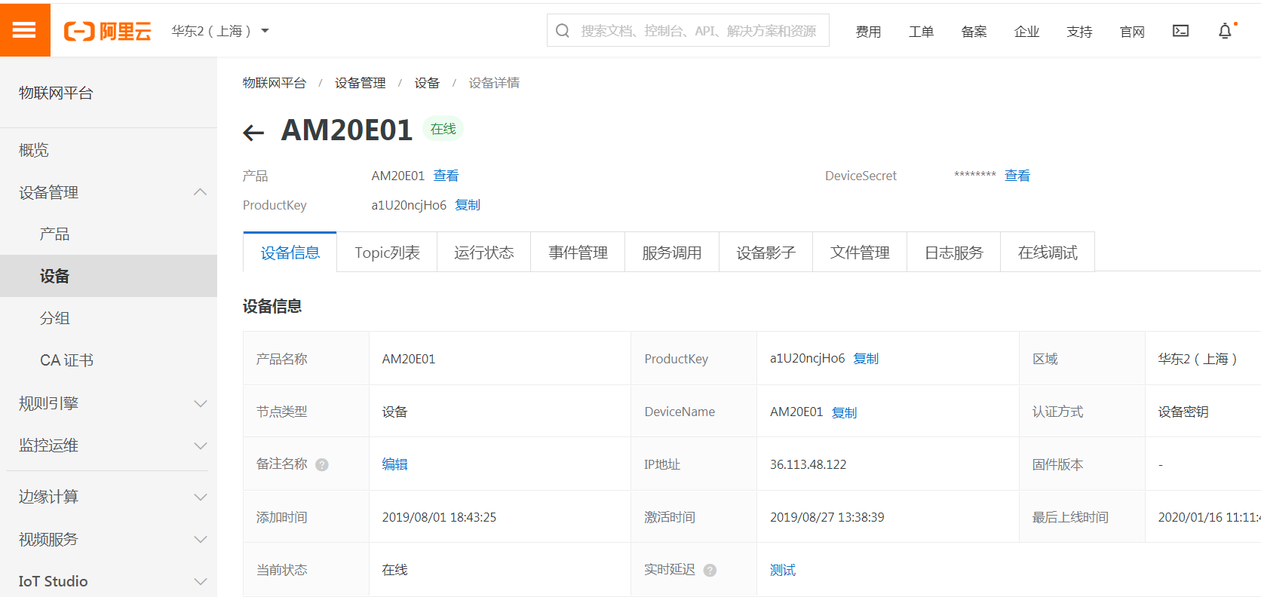The height and width of the screenshot is (597, 1261).
Task: Open 费用 in the top navigation
Action: coord(868,32)
